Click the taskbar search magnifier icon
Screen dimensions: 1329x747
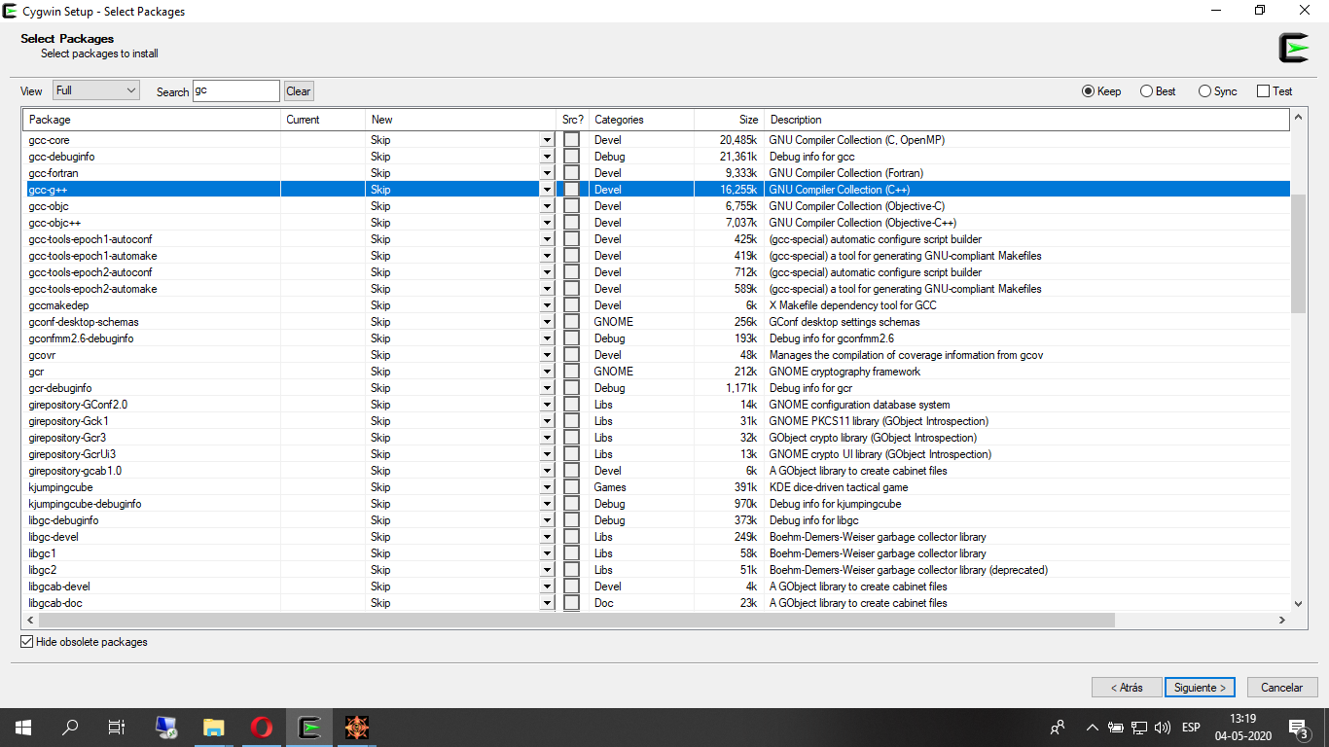pyautogui.click(x=70, y=728)
